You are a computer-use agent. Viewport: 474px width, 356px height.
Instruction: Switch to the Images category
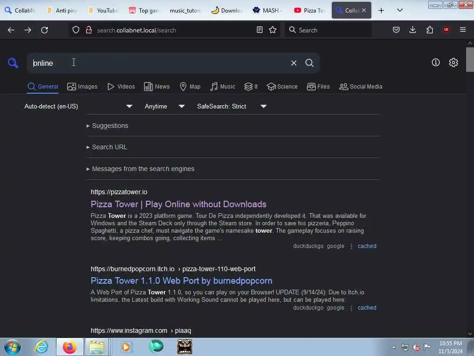[82, 87]
